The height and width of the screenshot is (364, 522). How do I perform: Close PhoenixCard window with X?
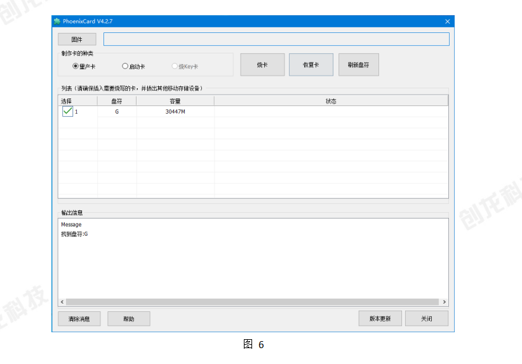448,22
